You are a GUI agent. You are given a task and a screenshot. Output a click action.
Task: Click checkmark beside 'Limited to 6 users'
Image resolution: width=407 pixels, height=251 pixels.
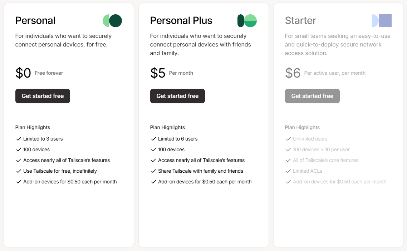[153, 139]
